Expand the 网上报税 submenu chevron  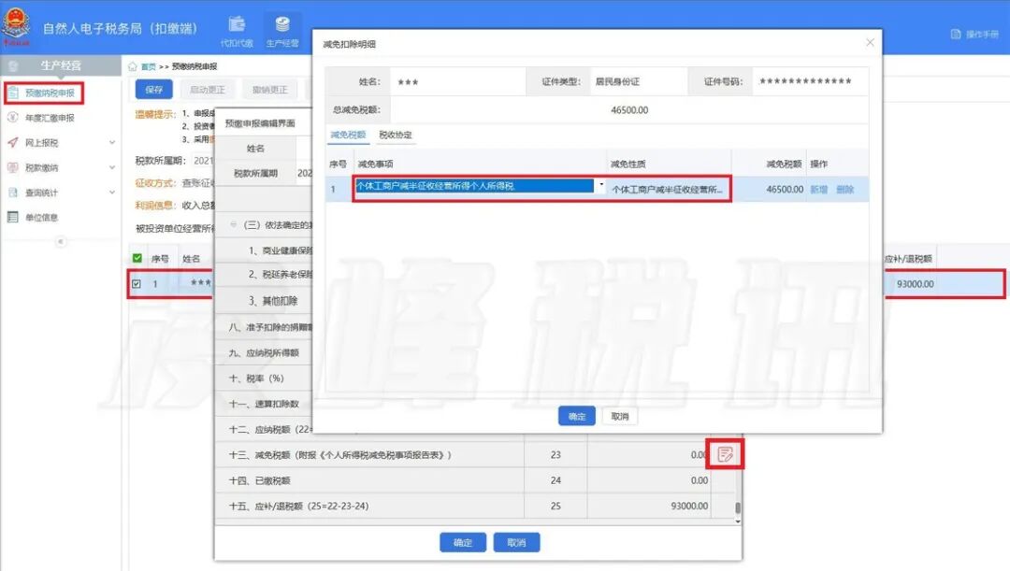tap(112, 142)
